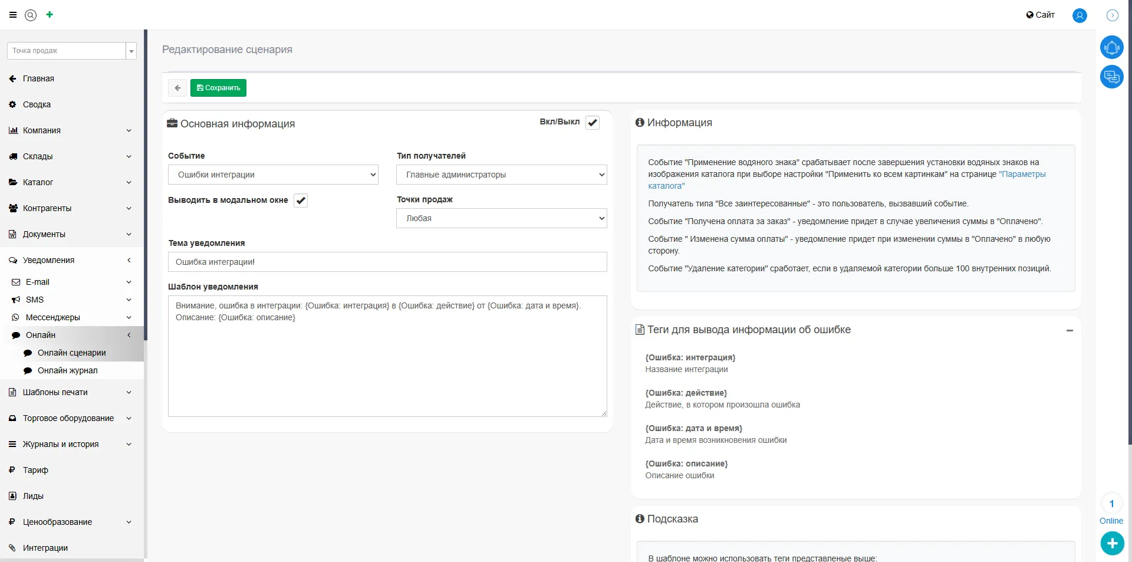Click the hamburger menu icon

click(x=13, y=15)
